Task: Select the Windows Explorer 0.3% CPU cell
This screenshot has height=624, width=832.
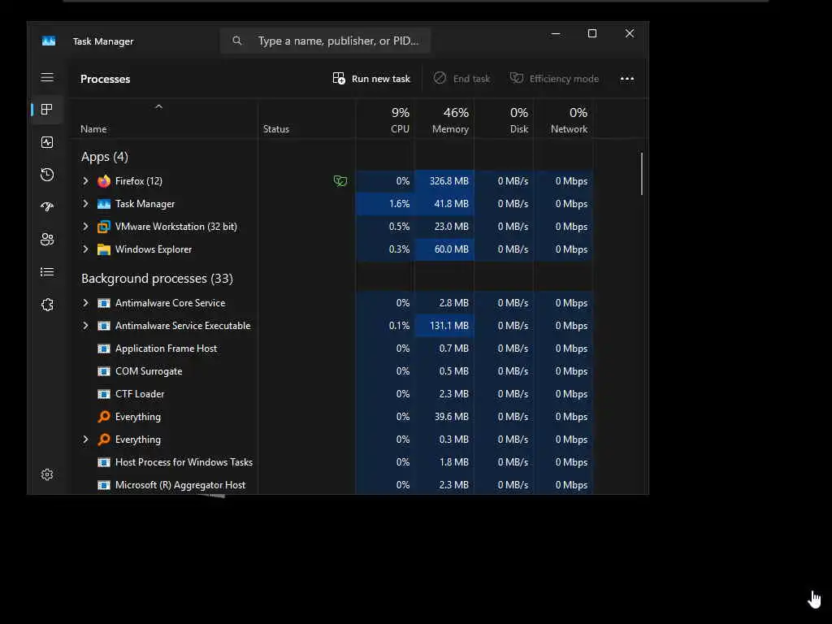Action: point(385,249)
